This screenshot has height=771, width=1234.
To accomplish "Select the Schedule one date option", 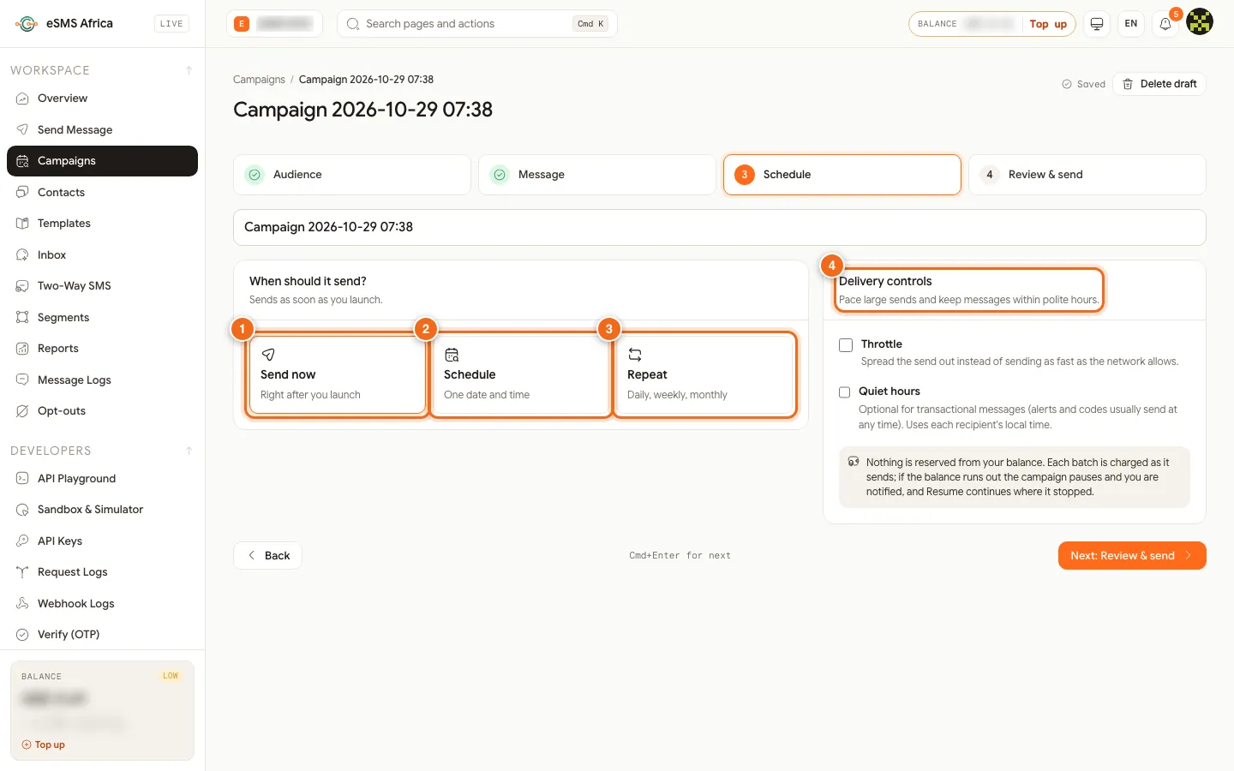I will pyautogui.click(x=520, y=375).
